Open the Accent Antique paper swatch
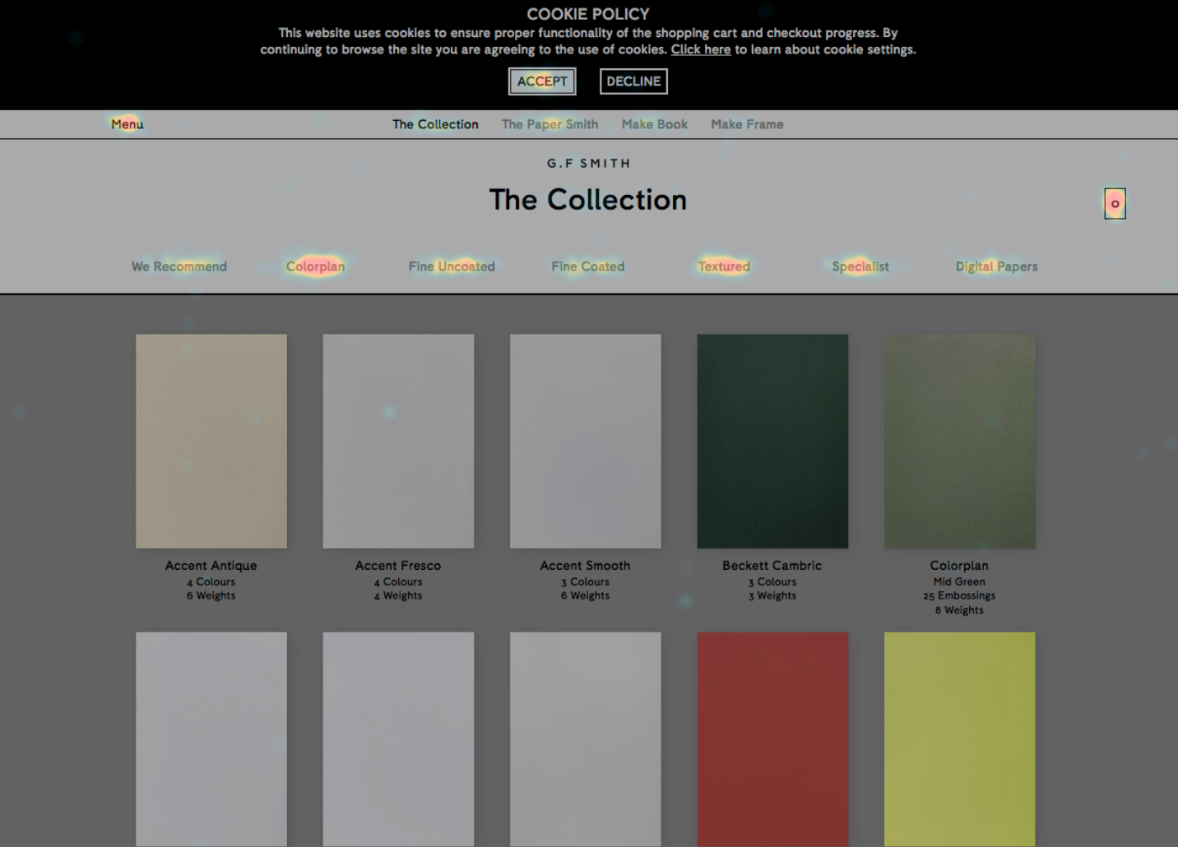 [211, 441]
